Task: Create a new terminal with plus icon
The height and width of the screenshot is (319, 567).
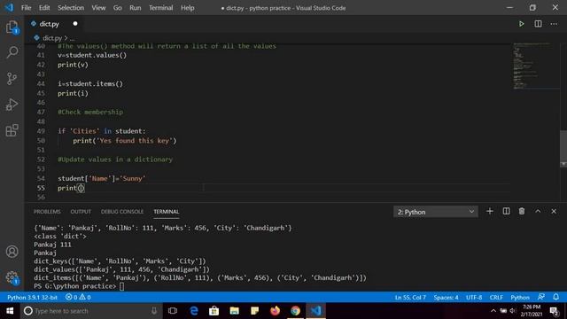Action: pyautogui.click(x=490, y=211)
